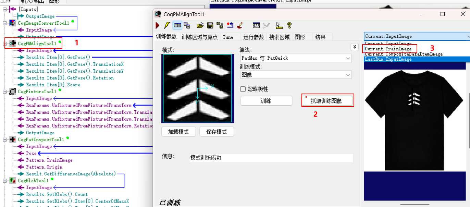This screenshot has width=470, height=207.
Task: Open the 算法 PatMax 与 PatQuick dropdown
Action: 295,58
